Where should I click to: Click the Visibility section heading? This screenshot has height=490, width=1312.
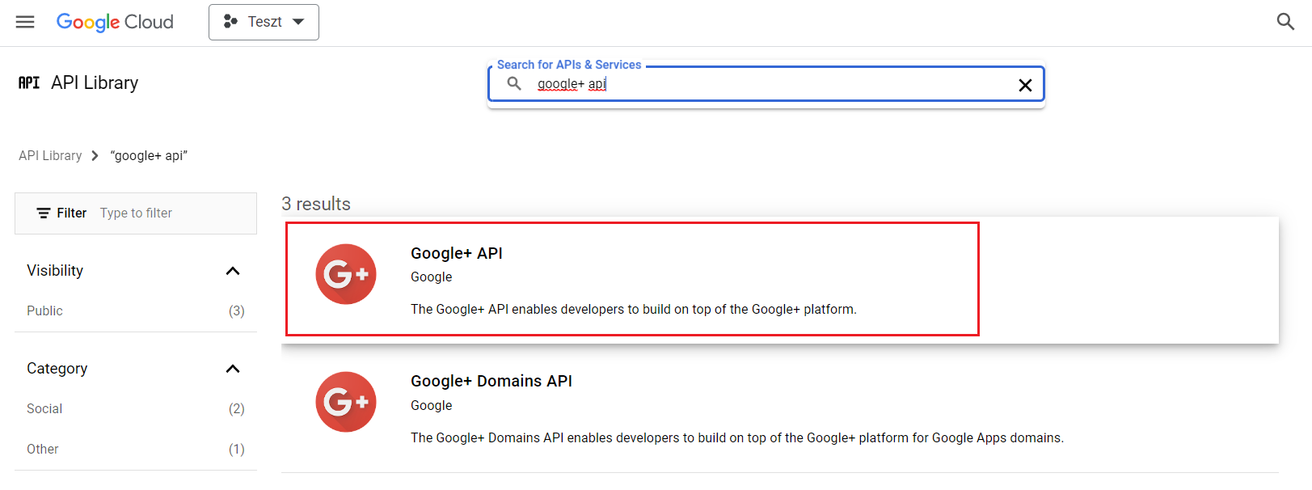55,271
